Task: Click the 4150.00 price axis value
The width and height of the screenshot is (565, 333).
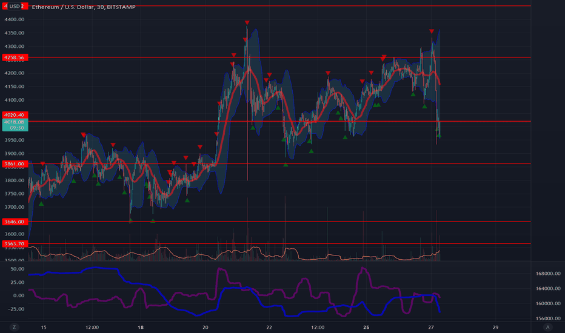Action: 15,87
